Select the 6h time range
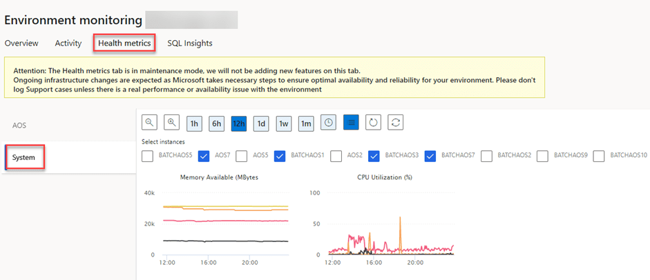The height and width of the screenshot is (280, 650). 216,123
